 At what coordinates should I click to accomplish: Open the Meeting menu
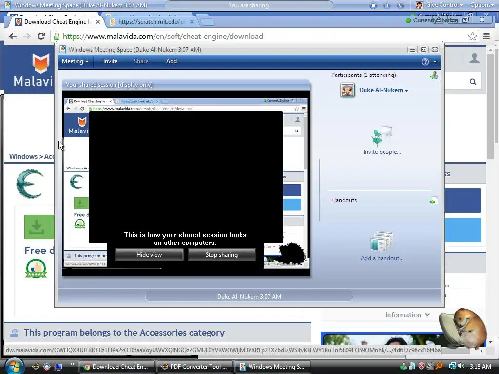click(x=75, y=61)
